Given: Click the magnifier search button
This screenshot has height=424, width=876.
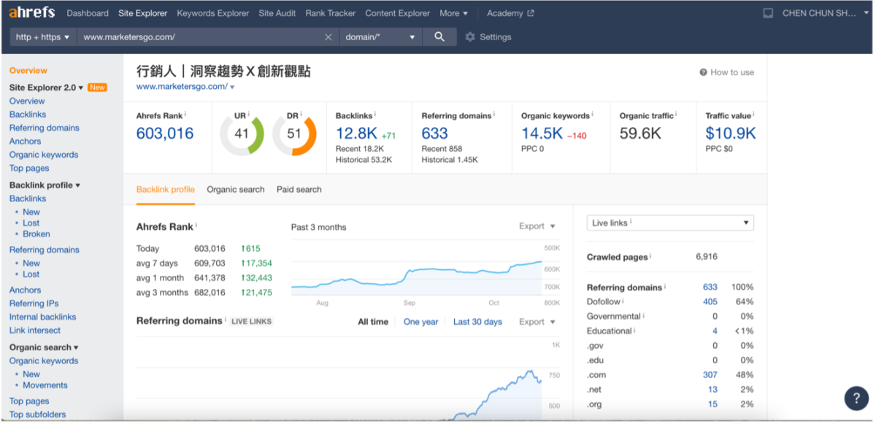Looking at the screenshot, I should tap(439, 36).
